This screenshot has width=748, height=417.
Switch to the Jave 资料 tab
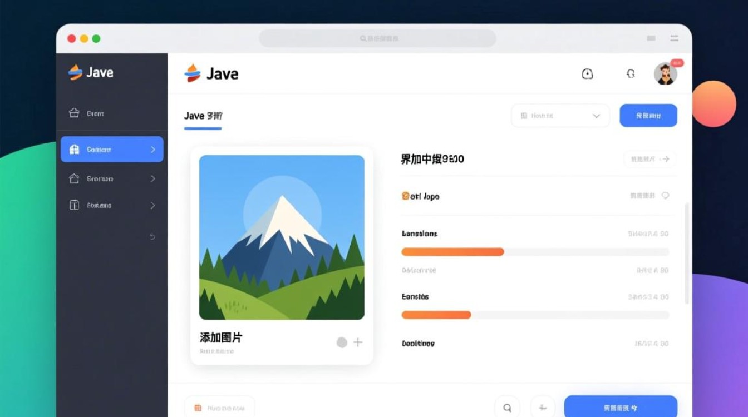[203, 116]
